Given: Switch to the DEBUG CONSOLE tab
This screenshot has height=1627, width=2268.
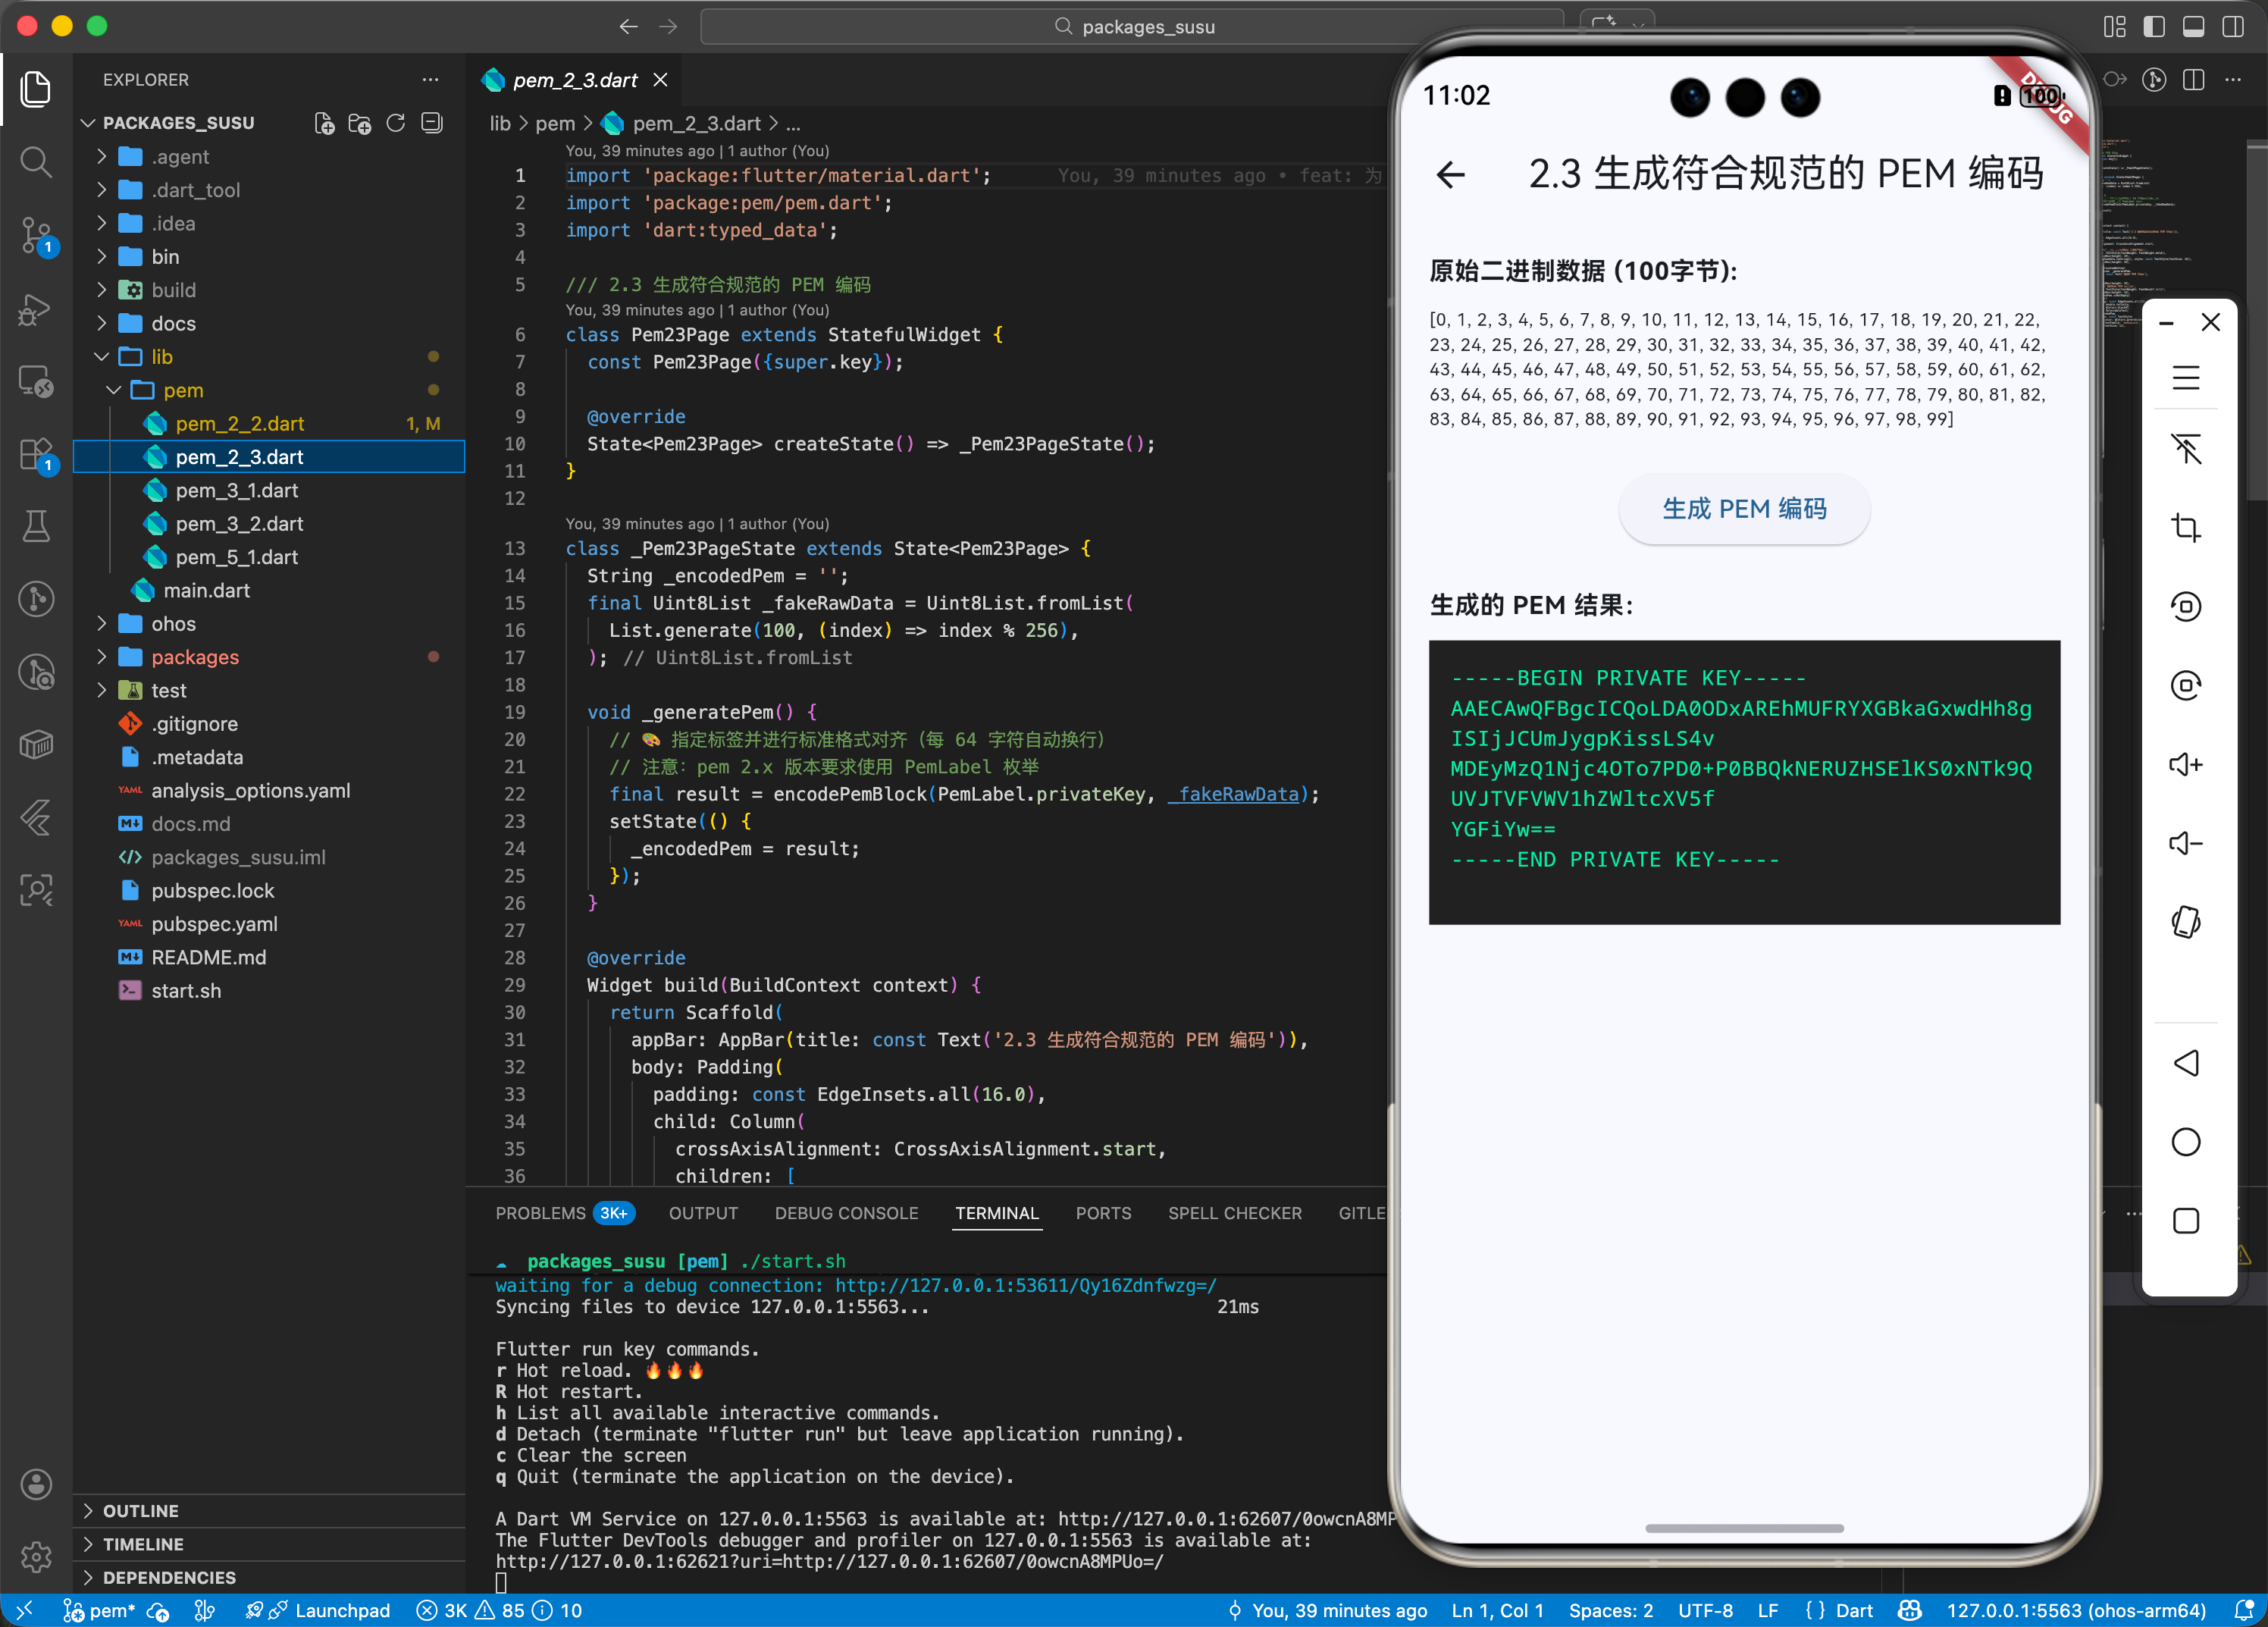Looking at the screenshot, I should click(x=846, y=1213).
